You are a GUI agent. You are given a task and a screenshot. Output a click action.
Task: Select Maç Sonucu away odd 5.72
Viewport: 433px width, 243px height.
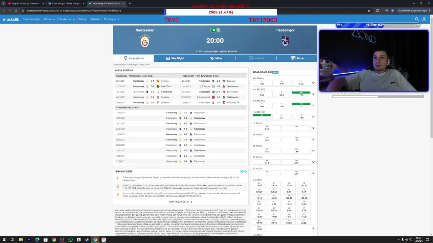point(301,83)
